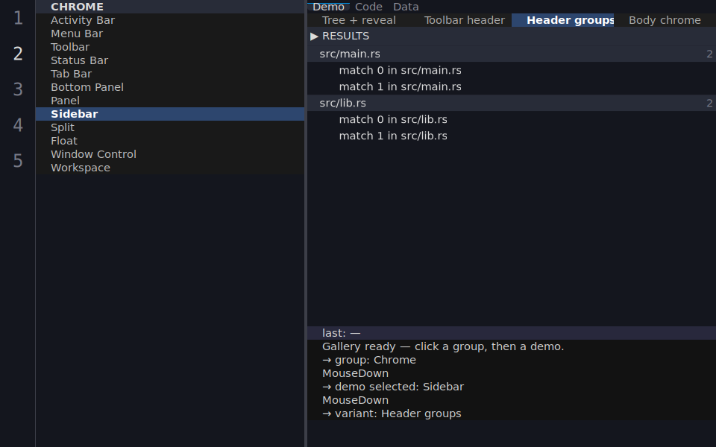Choose the Body chrome variant
716x447 pixels.
[665, 20]
